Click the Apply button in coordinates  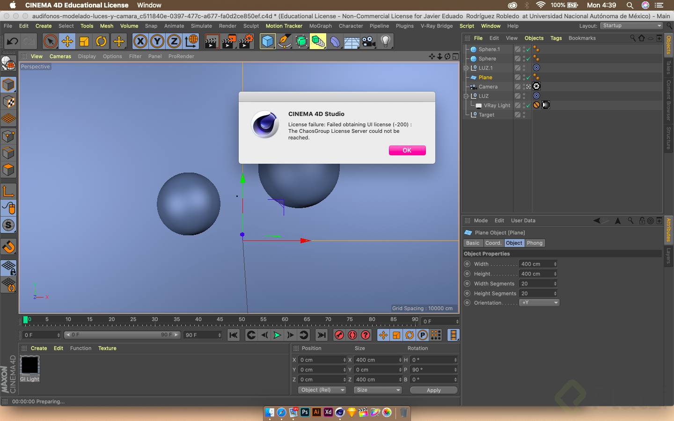pyautogui.click(x=434, y=390)
